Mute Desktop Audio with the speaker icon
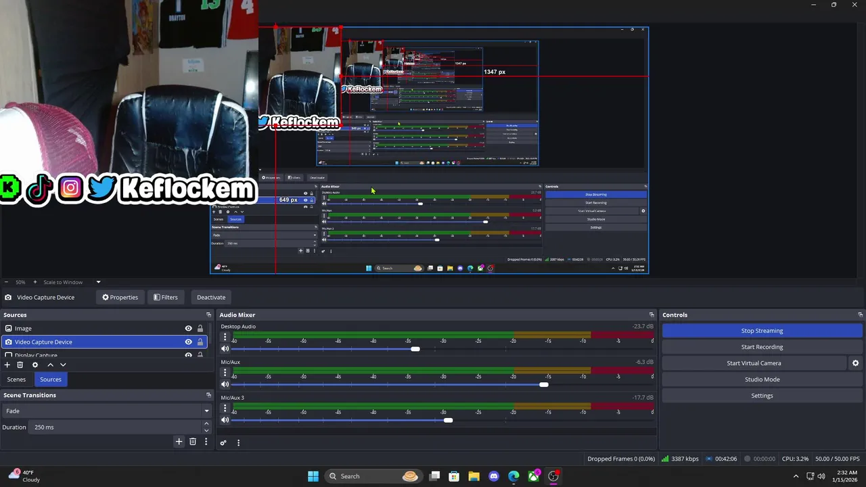The height and width of the screenshot is (487, 866). point(225,349)
